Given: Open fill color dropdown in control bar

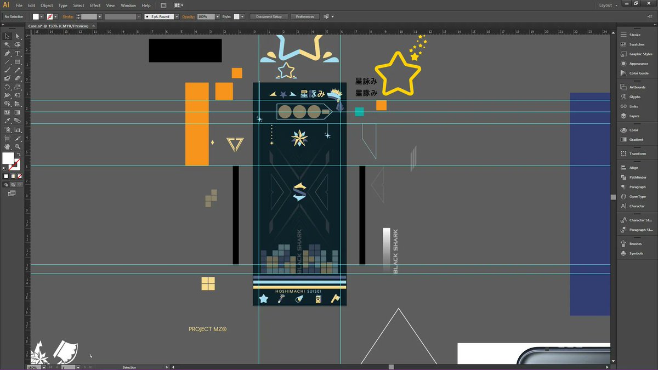Looking at the screenshot, I should click(42, 17).
